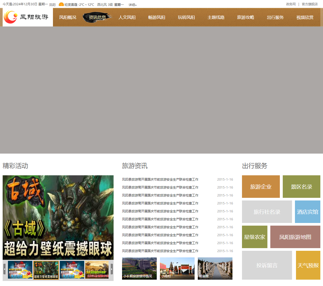The width and height of the screenshot is (323, 286).
Task: Click the weather condition icon in top bar
Action: (61, 4)
